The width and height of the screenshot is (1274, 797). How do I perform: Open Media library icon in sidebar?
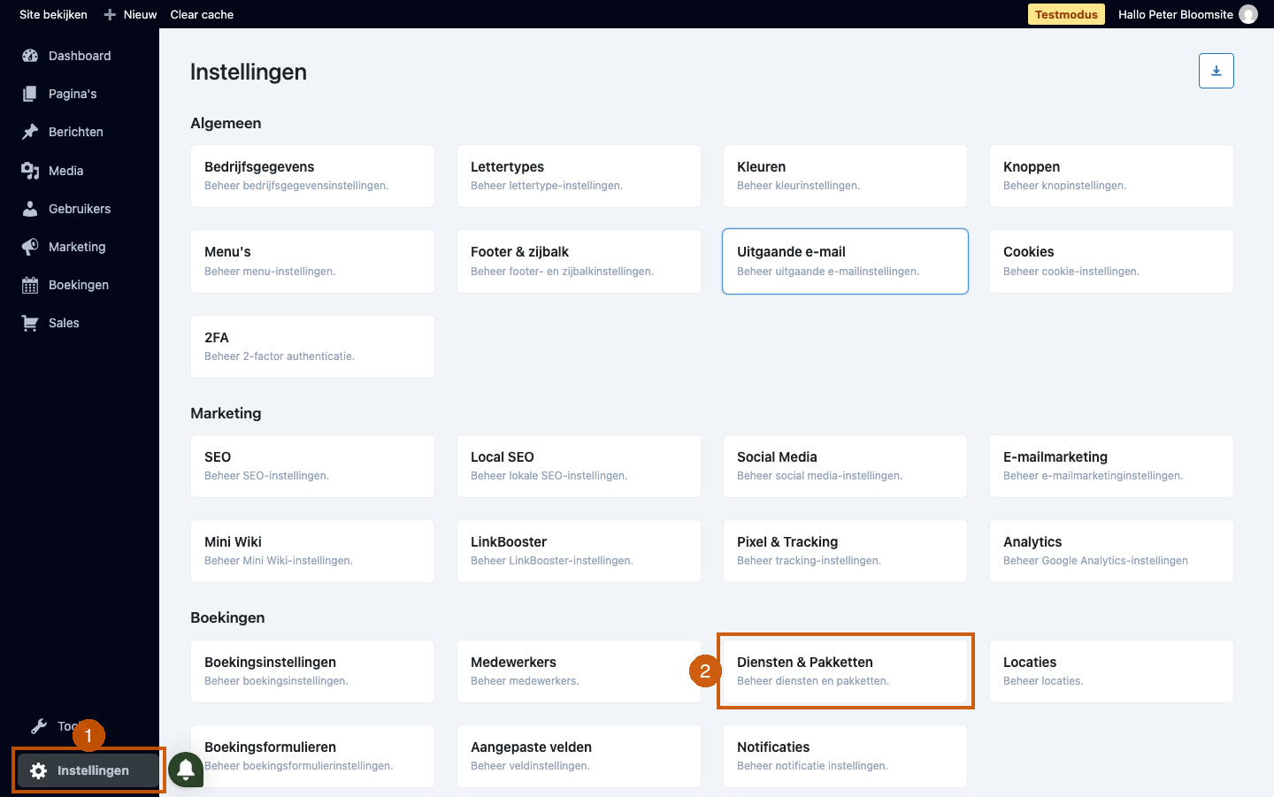click(x=30, y=171)
